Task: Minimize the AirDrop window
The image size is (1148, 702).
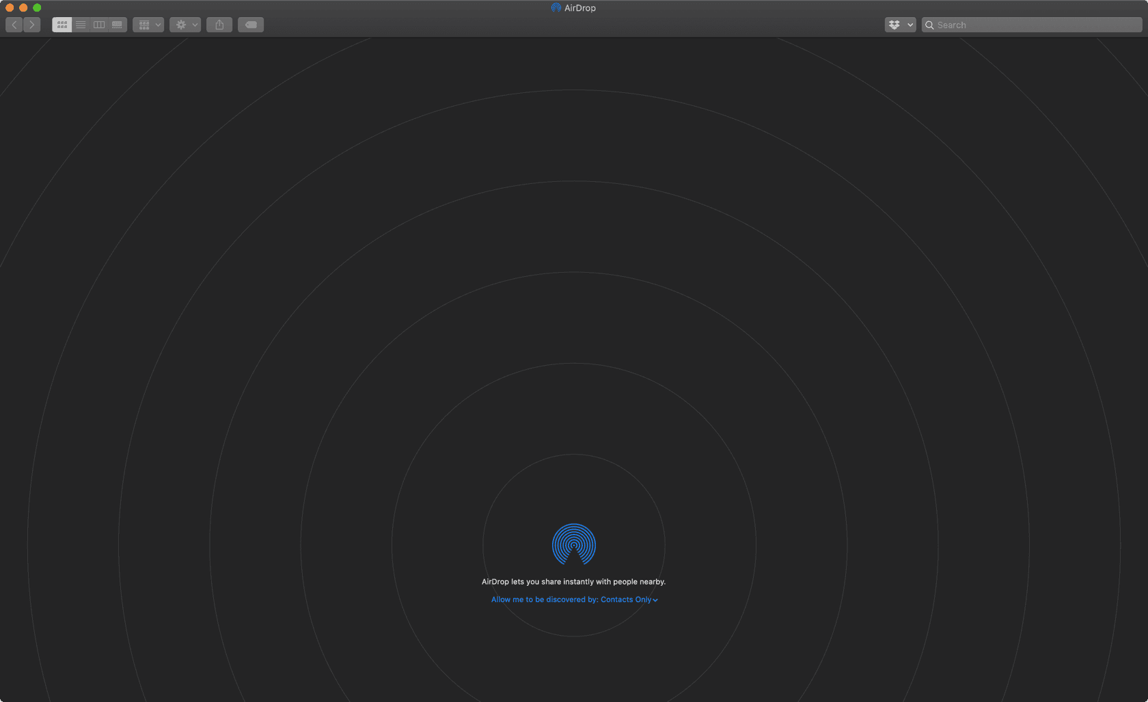Action: point(23,8)
